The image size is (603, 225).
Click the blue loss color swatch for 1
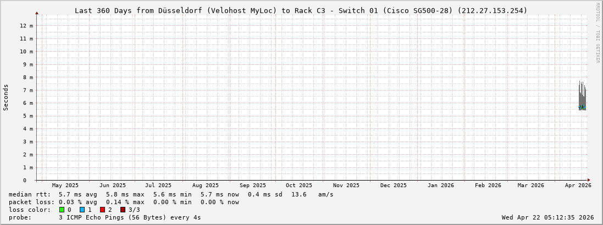pos(82,210)
